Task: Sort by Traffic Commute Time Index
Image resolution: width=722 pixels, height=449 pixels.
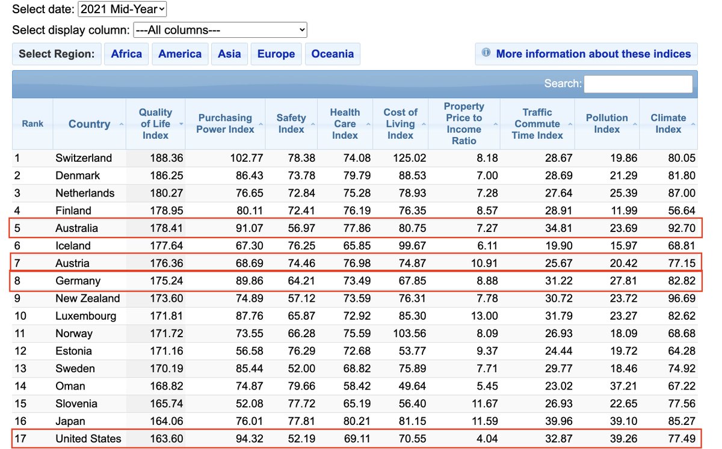Action: point(537,124)
